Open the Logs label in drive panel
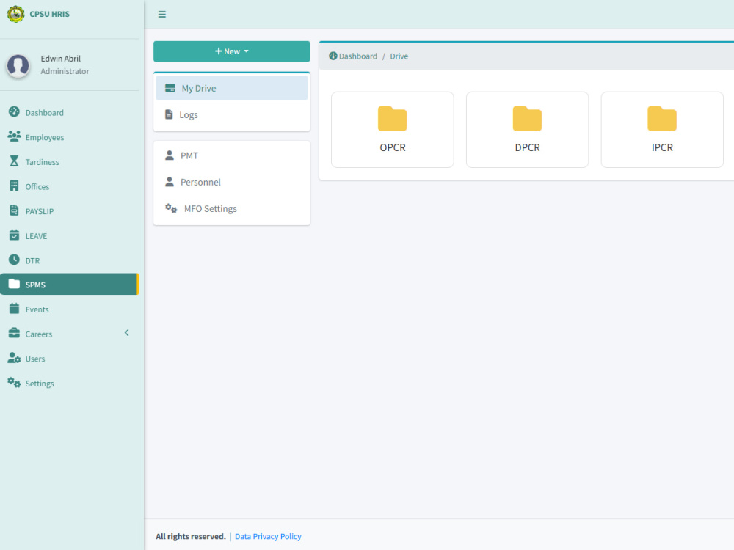The width and height of the screenshot is (734, 550). pos(189,115)
